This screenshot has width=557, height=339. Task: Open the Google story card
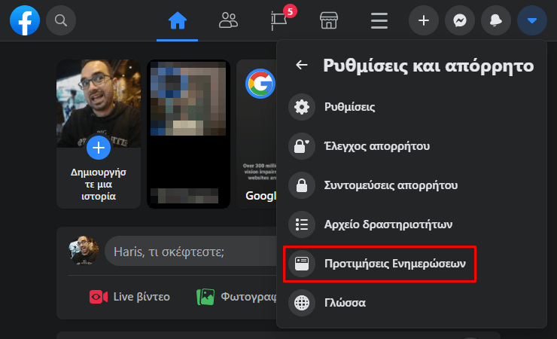(257, 134)
